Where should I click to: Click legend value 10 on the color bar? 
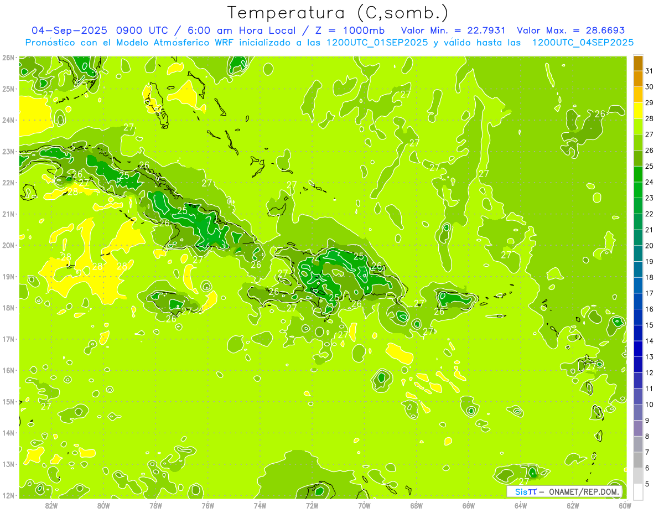click(649, 405)
